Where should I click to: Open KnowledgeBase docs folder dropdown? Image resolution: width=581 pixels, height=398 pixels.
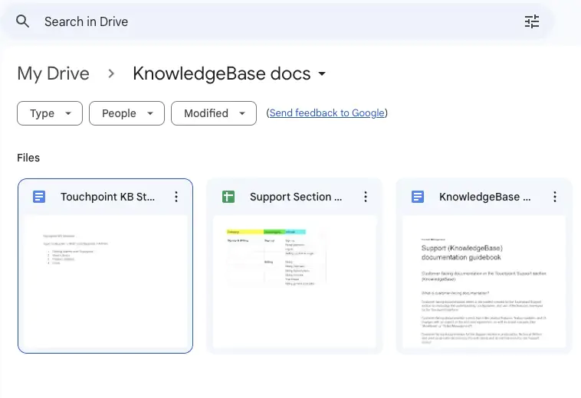click(x=229, y=73)
